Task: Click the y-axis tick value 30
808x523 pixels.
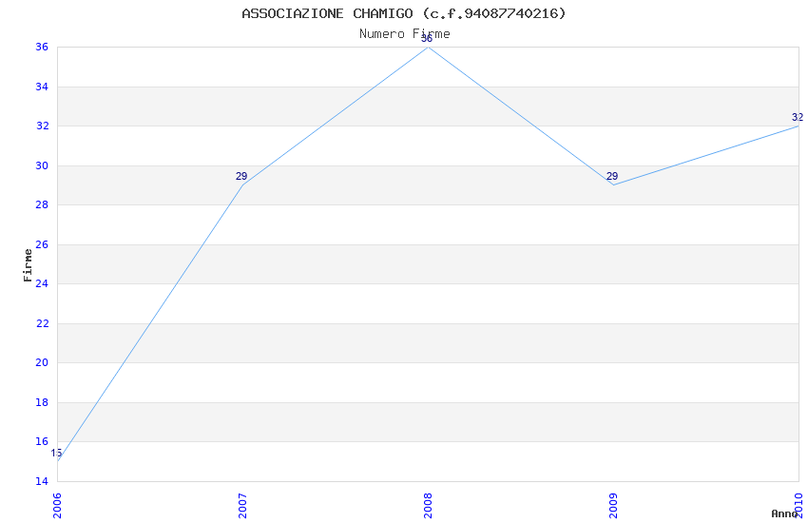Action: tap(42, 165)
